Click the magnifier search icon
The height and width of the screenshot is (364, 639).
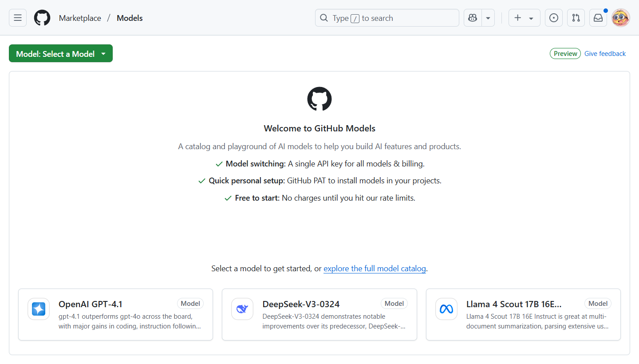click(x=324, y=18)
